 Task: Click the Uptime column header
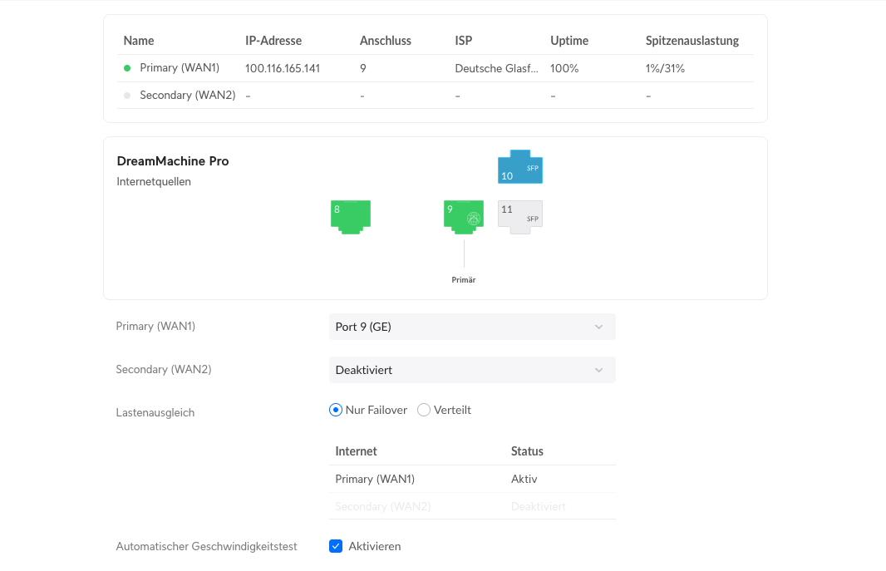point(569,41)
